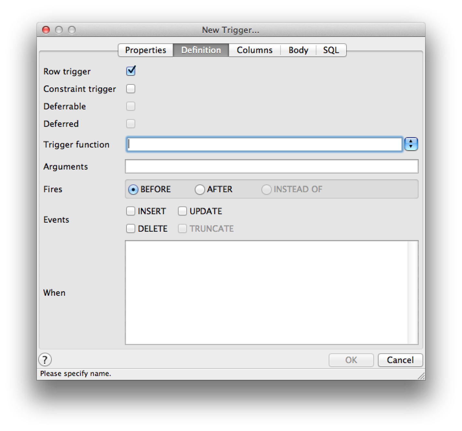Select the Definition tab

(x=201, y=50)
